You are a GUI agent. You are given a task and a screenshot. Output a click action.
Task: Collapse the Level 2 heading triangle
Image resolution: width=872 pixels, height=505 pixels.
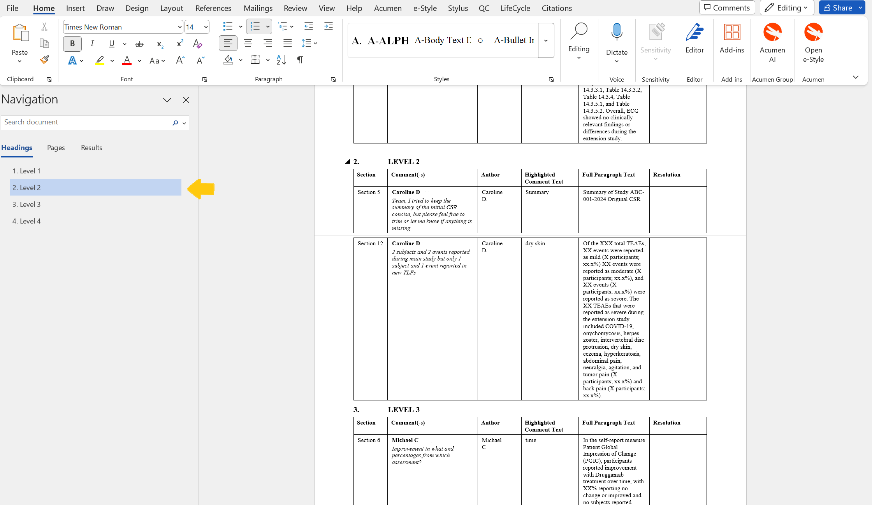click(x=348, y=161)
